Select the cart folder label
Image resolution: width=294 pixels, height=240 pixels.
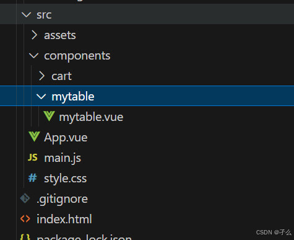click(x=61, y=76)
